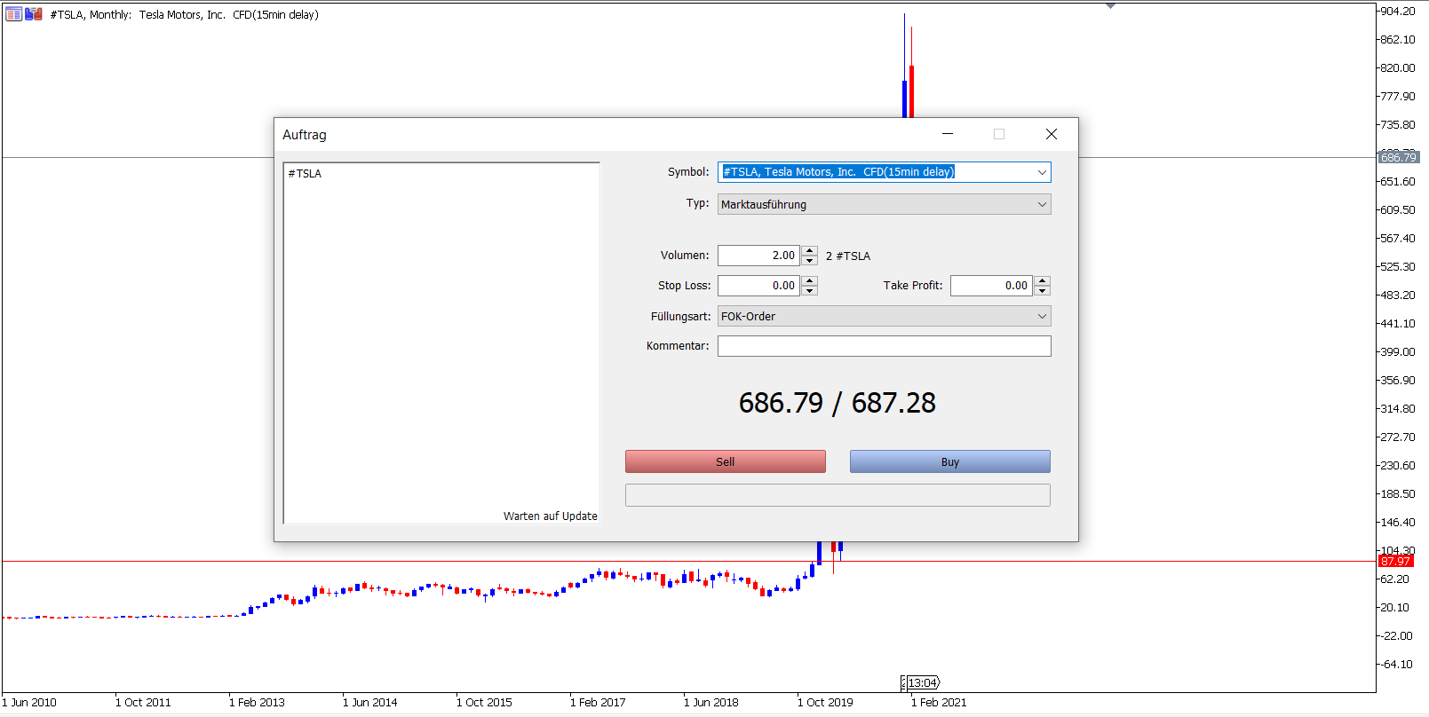Click the gray 686.79 bid price tag

(x=1399, y=157)
